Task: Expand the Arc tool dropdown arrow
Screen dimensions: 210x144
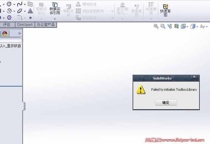Action: 14,11
